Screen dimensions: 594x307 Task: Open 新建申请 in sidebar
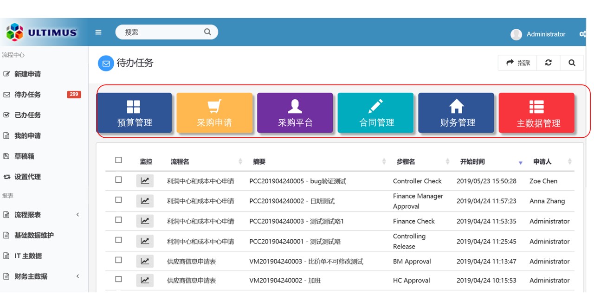[x=27, y=74]
